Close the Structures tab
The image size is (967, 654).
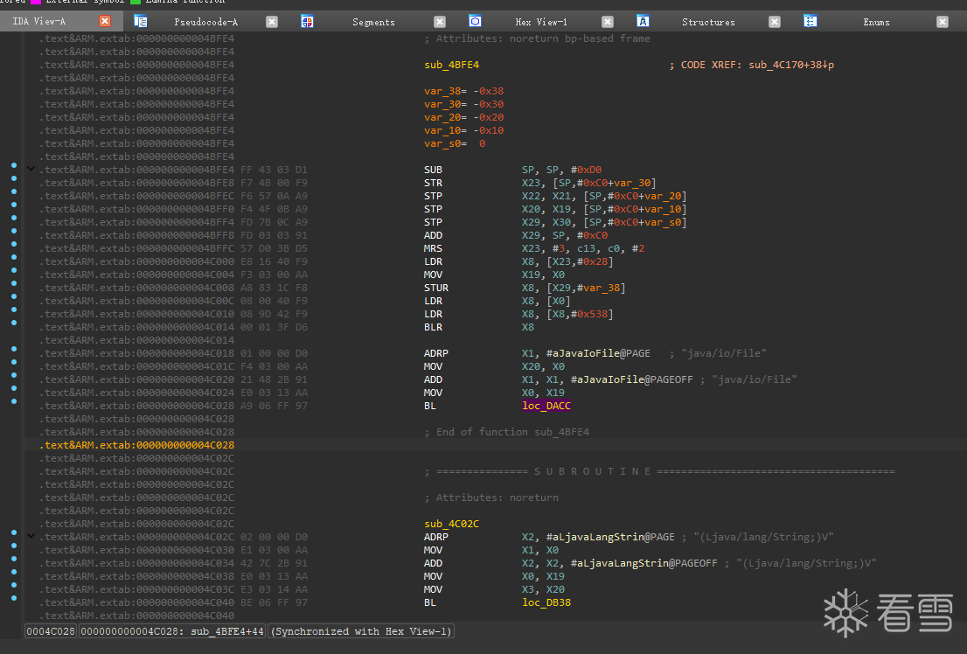(775, 22)
